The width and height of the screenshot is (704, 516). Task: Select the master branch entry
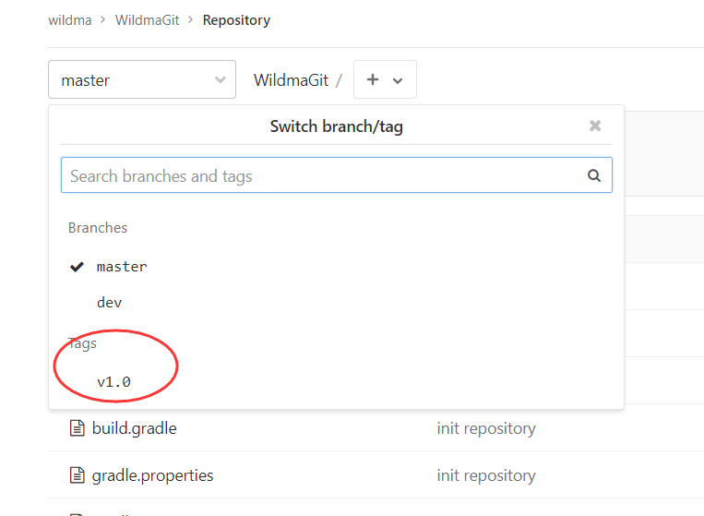pos(122,267)
